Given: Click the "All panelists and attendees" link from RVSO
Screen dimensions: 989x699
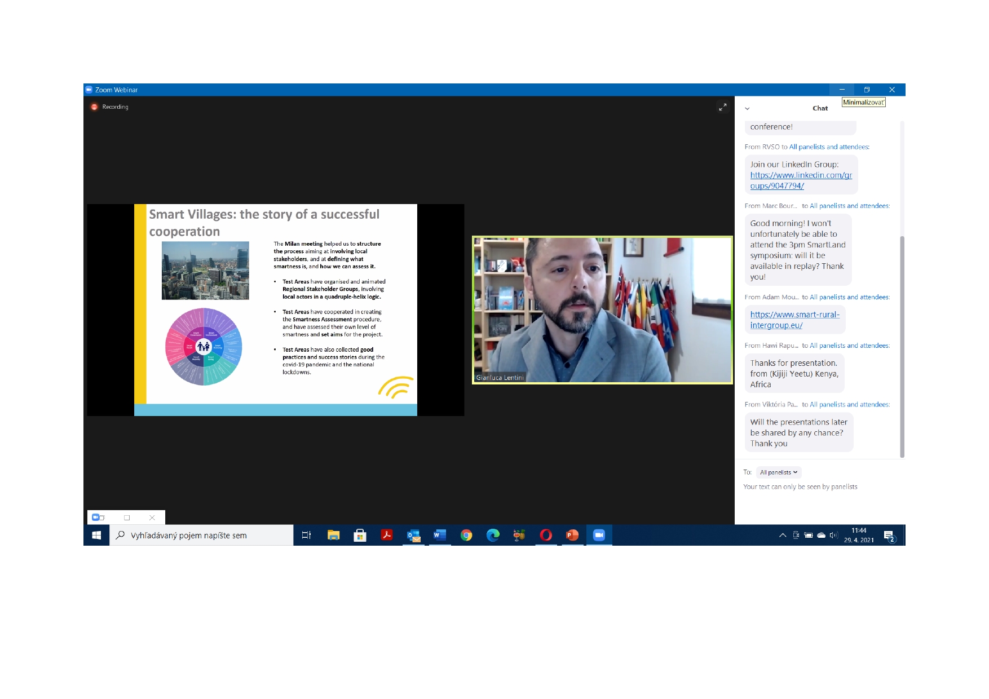Looking at the screenshot, I should tap(829, 147).
